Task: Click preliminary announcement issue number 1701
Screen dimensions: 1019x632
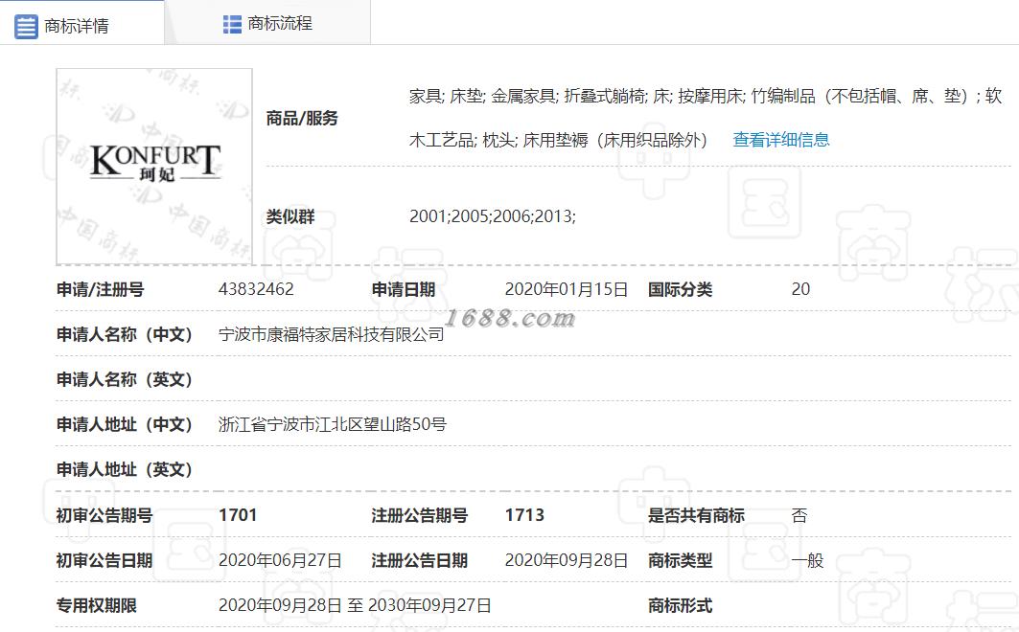Action: tap(238, 515)
